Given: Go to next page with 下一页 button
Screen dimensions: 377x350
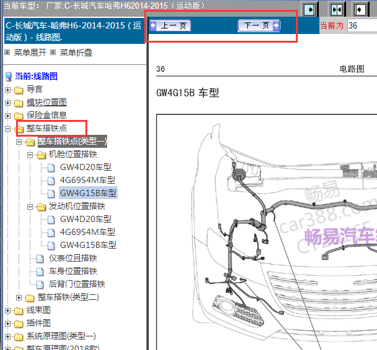Looking at the screenshot, I should click(x=259, y=25).
